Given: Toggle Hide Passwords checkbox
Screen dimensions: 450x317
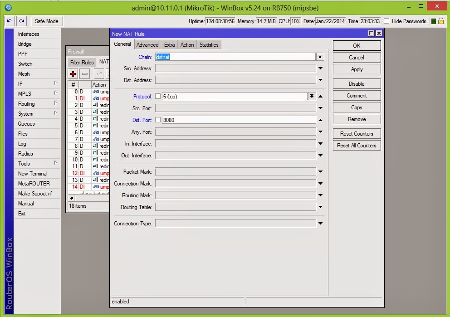Looking at the screenshot, I should pos(386,21).
